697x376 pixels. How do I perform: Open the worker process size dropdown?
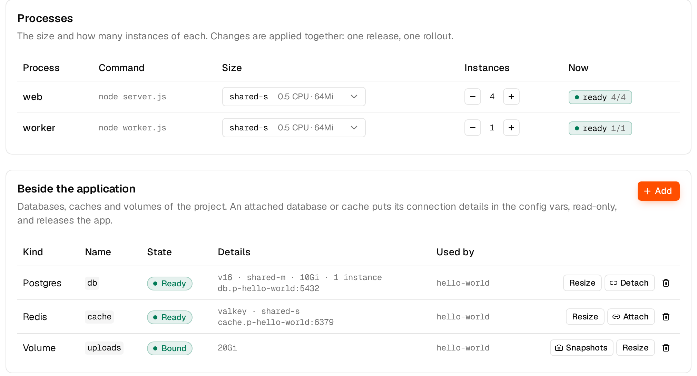[x=294, y=128]
